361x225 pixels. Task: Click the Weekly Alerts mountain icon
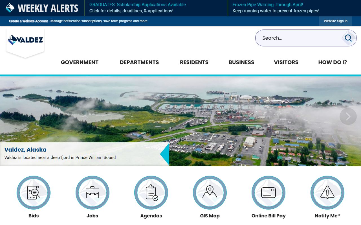10,8
